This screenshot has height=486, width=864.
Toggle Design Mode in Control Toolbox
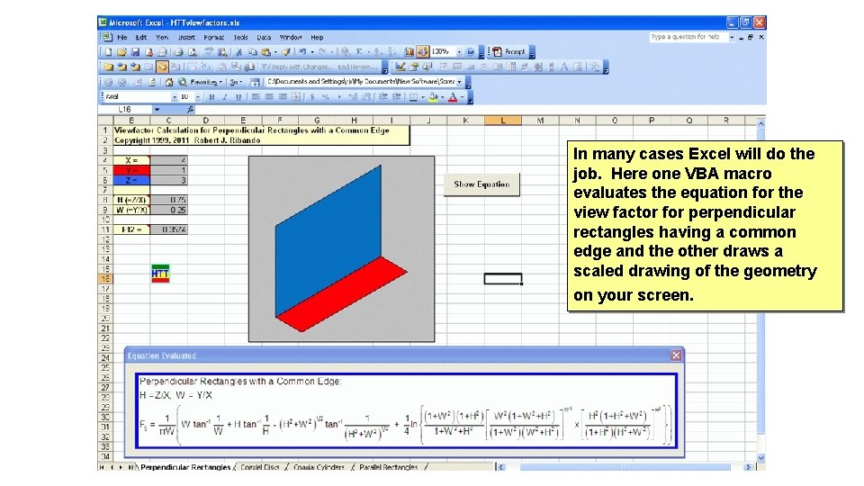pyautogui.click(x=400, y=67)
